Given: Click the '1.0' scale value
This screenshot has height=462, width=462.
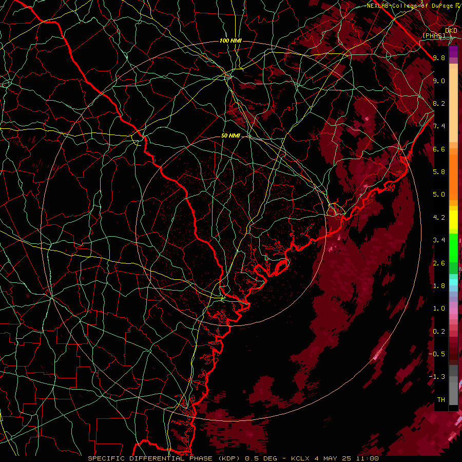Looking at the screenshot, I should [x=439, y=309].
